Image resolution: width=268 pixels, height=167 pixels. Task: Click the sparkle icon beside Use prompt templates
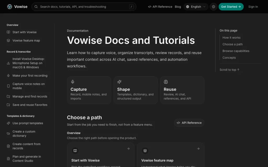(x=8, y=123)
